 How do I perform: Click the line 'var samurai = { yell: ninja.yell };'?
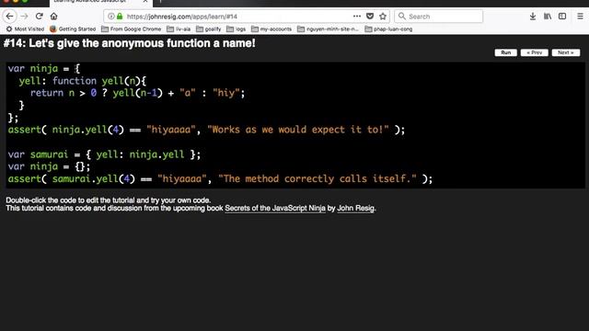coord(104,154)
